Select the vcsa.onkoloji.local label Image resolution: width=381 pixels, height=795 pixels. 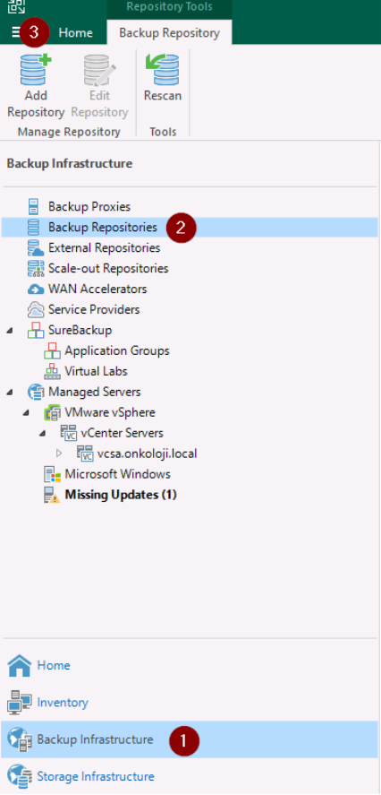click(x=148, y=454)
